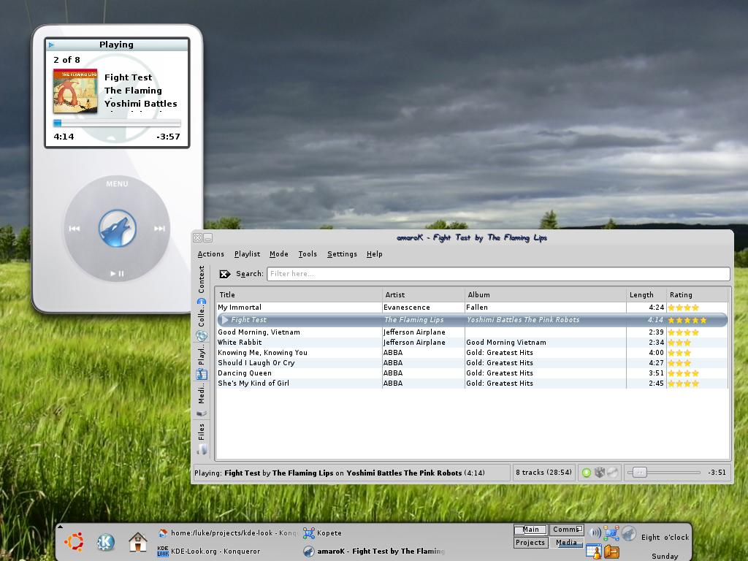Image resolution: width=748 pixels, height=561 pixels.
Task: Switch to KDE-Look.org Konqueror taskbar entry
Action: click(x=209, y=552)
